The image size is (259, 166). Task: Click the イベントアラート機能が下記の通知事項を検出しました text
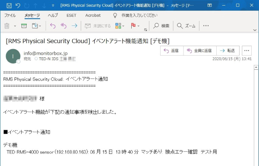point(60,112)
